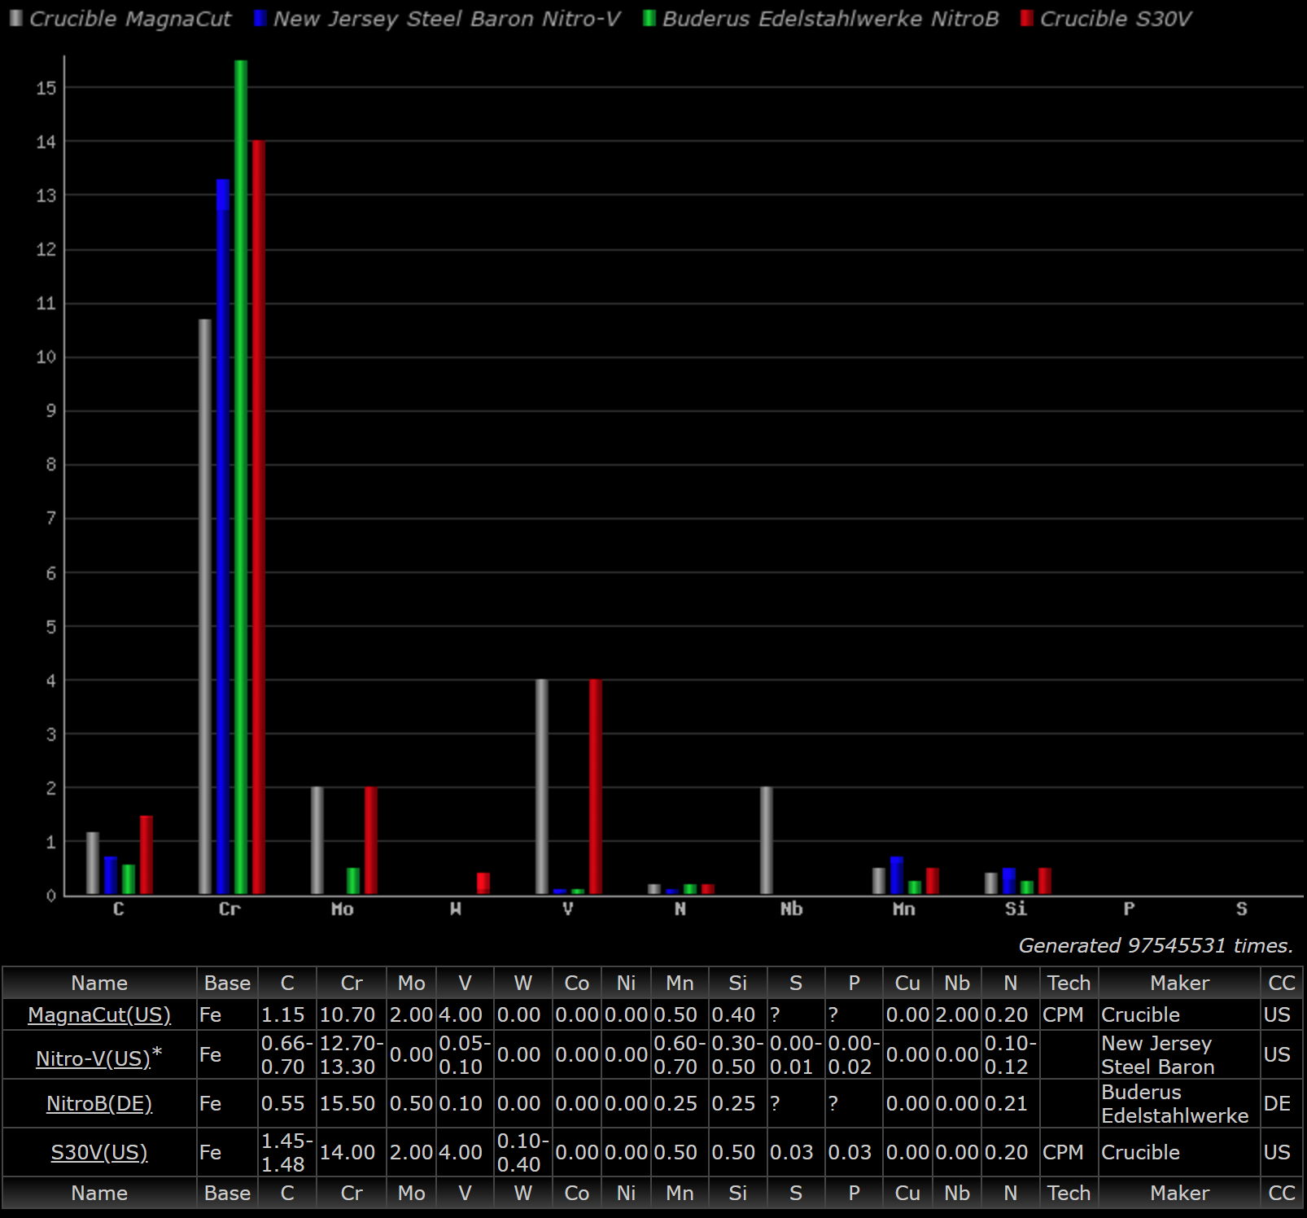
Task: Click Nitro-V Cr range 12.70-13.30
Action: 352,1054
